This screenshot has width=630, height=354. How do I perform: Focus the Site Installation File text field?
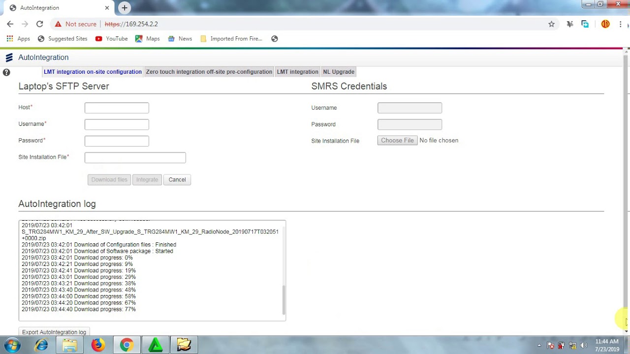135,157
